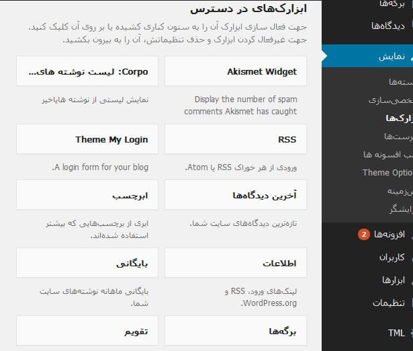Click the افسونه ها submenu link
Viewport: 413px width, 351px height.
click(x=388, y=155)
